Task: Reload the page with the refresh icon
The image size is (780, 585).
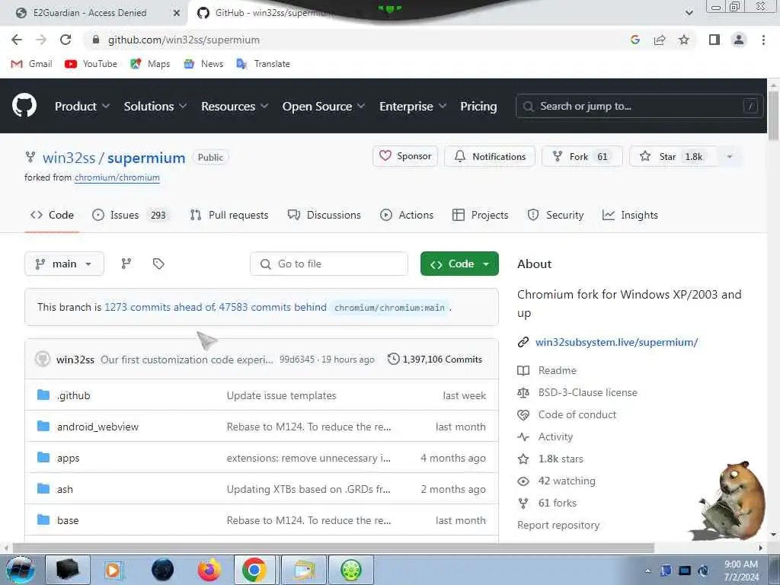Action: [66, 40]
